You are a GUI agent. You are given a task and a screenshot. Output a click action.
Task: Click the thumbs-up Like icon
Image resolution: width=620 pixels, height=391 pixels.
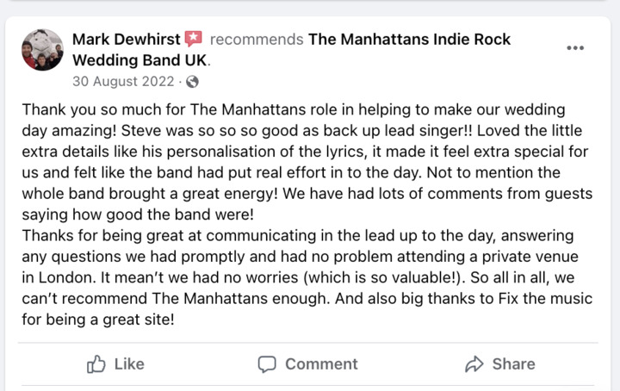click(x=96, y=363)
